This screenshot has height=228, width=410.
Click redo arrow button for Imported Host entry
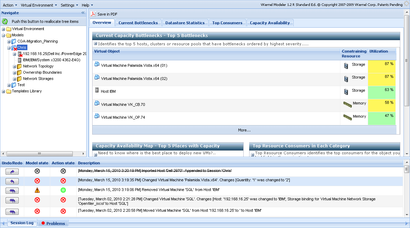click(x=12, y=172)
